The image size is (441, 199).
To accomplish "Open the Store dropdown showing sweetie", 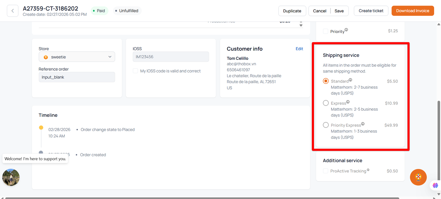I will [77, 57].
